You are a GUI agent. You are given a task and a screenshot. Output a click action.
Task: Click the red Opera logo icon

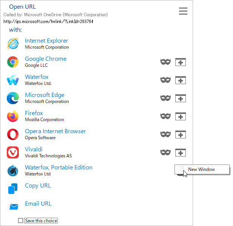click(x=13, y=134)
